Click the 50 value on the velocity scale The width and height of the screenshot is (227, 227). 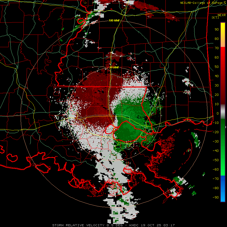pyautogui.click(x=217, y=67)
